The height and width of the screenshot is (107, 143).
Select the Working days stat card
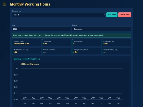point(87,43)
